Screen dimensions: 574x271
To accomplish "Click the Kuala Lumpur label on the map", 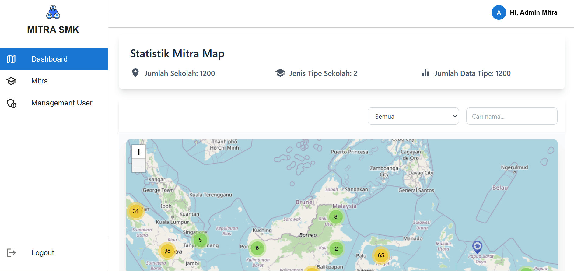I will click(x=172, y=222).
